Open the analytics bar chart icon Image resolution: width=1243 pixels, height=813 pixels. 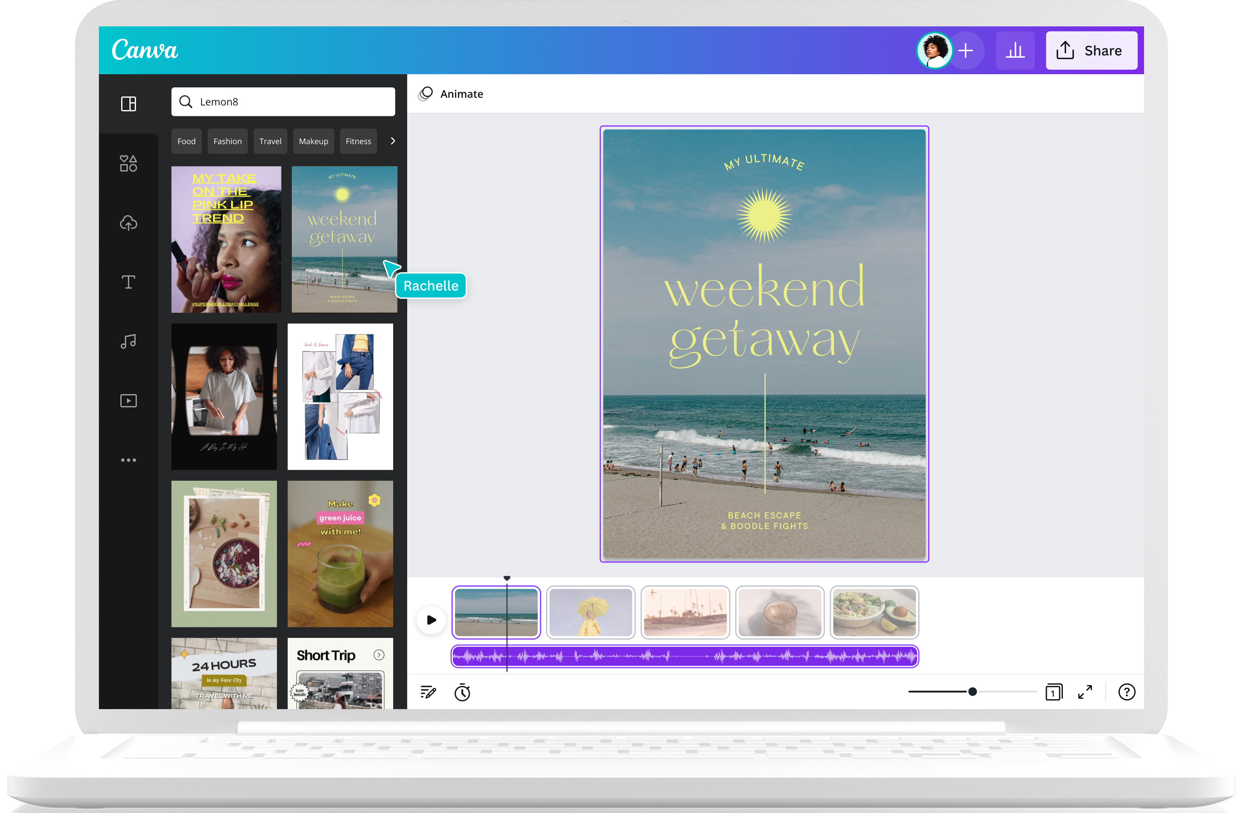click(1015, 51)
